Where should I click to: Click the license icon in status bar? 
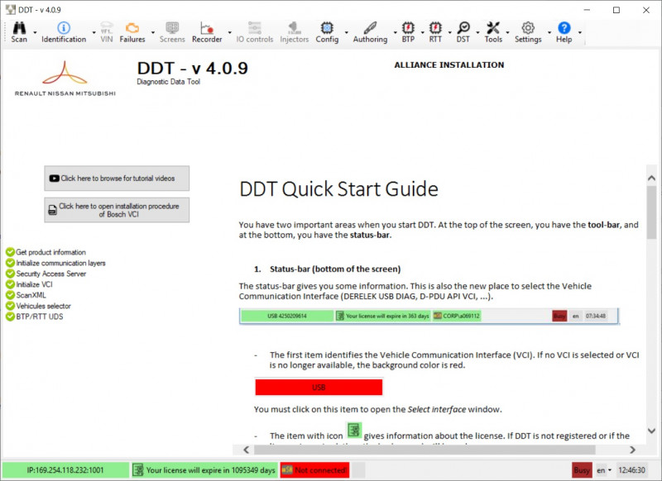(138, 469)
